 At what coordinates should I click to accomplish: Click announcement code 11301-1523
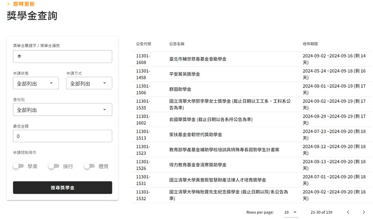coord(143,150)
